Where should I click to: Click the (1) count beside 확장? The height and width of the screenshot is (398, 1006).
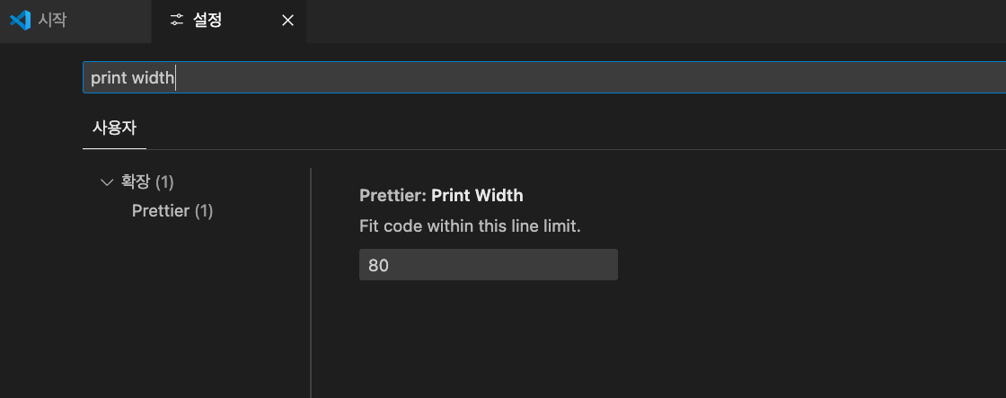pyautogui.click(x=164, y=182)
